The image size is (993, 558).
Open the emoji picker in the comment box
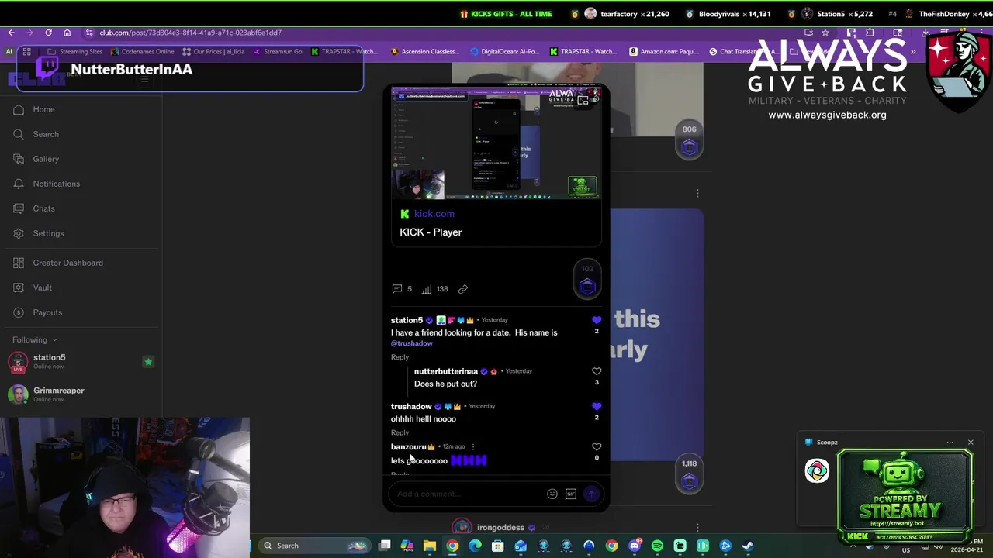[x=552, y=494]
